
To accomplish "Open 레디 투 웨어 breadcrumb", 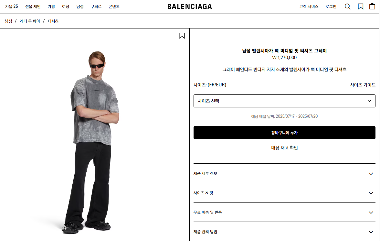I will 30,21.
